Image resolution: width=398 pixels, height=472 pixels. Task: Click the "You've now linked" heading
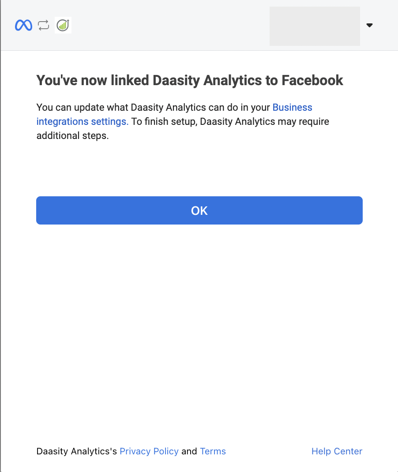click(93, 80)
